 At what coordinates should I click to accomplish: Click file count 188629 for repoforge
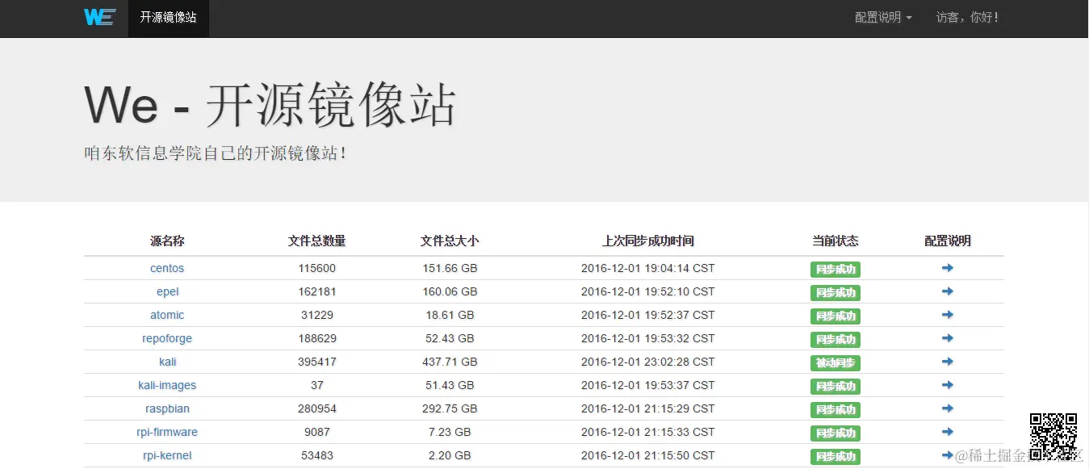click(x=316, y=338)
